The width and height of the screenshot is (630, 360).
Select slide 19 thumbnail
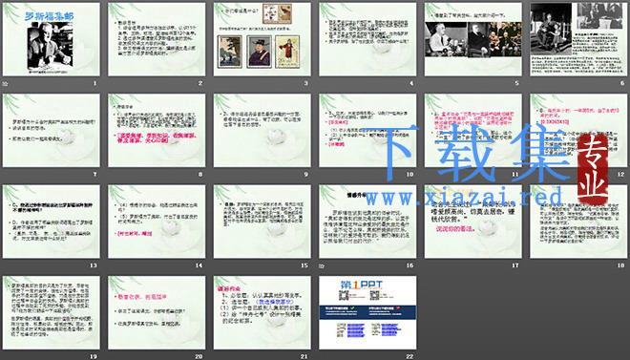point(51,312)
